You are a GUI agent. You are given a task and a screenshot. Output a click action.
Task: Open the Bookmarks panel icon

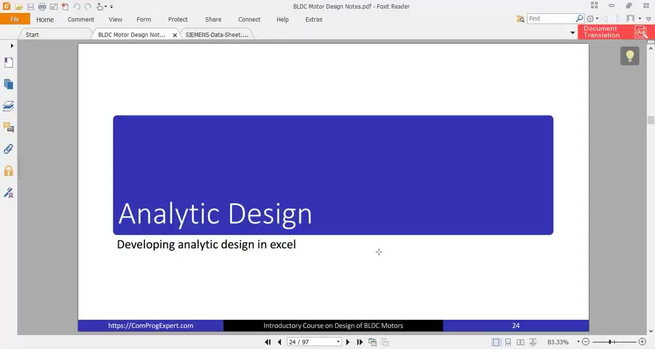(x=9, y=62)
